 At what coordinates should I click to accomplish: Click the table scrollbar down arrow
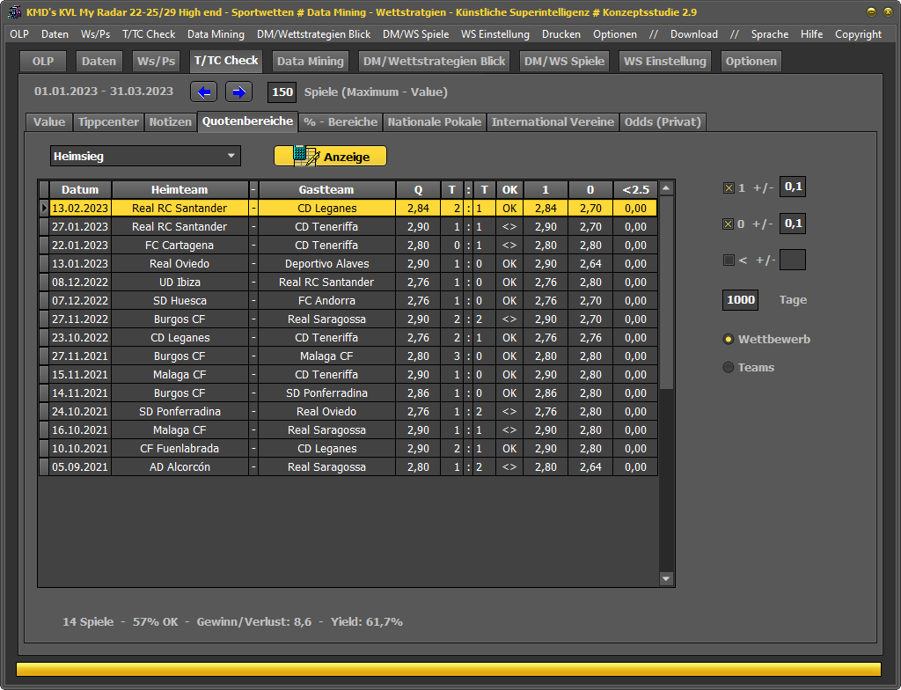point(666,578)
